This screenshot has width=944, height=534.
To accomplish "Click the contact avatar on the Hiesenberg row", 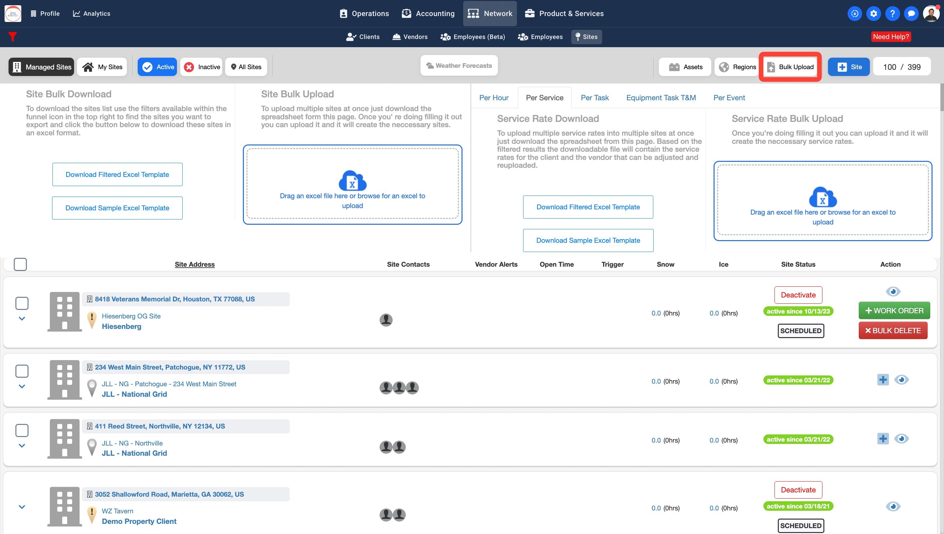I will pyautogui.click(x=386, y=320).
